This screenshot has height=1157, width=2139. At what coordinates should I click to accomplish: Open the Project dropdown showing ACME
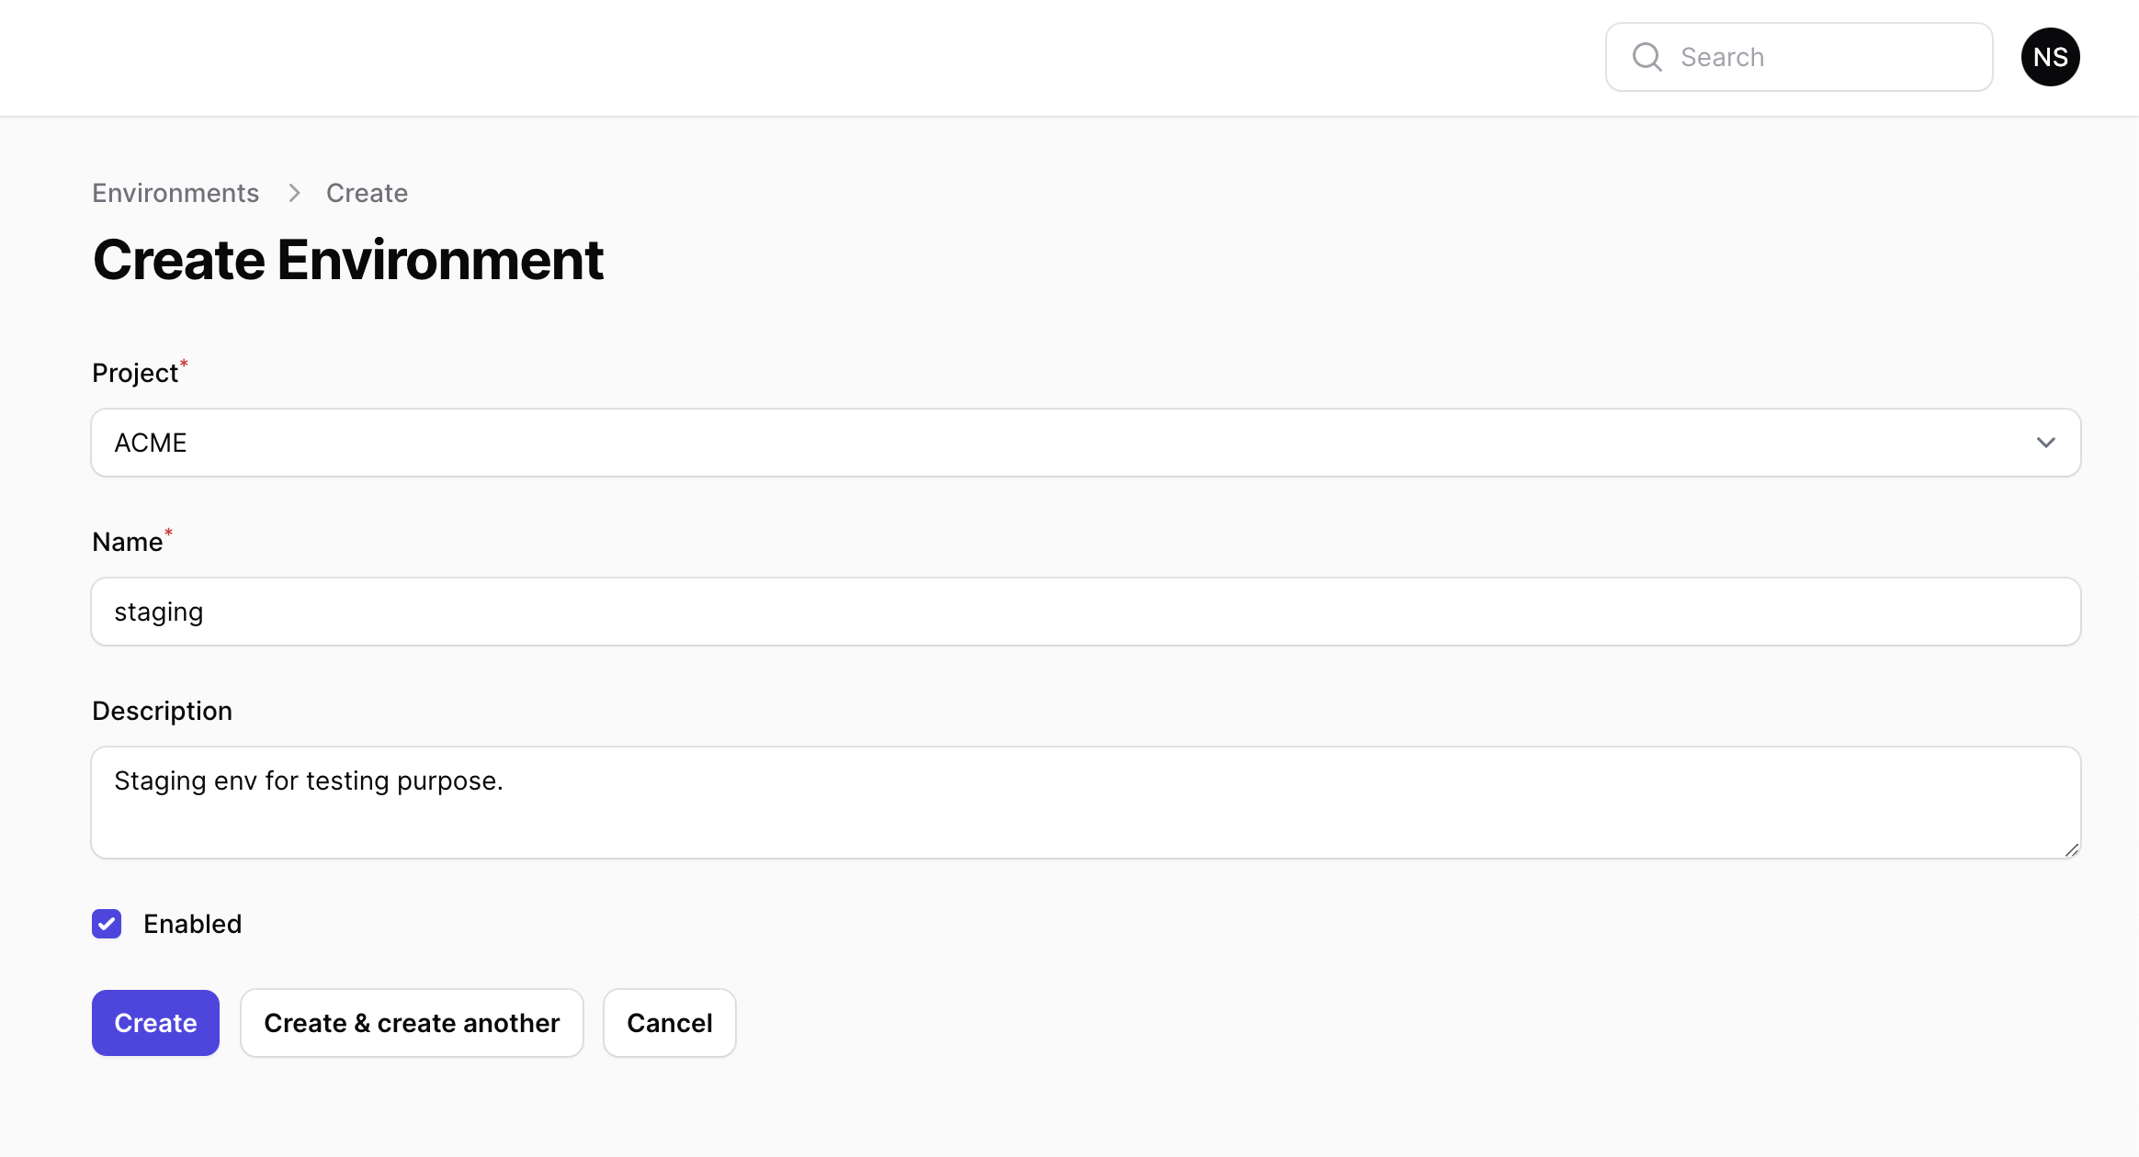[x=1086, y=443]
